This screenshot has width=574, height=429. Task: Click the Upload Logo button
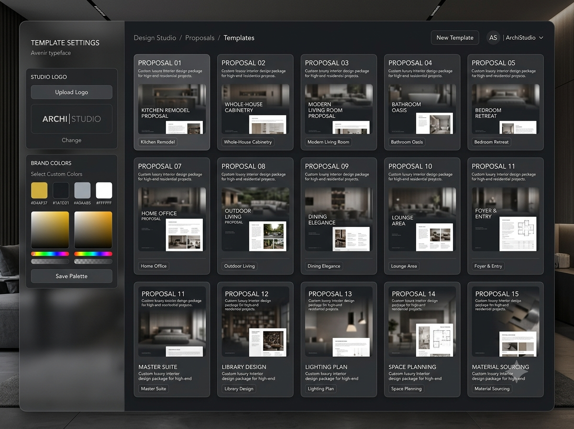point(72,92)
